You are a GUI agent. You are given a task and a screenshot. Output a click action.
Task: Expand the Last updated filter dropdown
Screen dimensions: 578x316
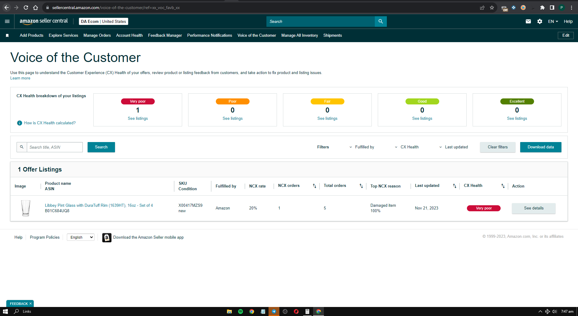click(x=453, y=147)
